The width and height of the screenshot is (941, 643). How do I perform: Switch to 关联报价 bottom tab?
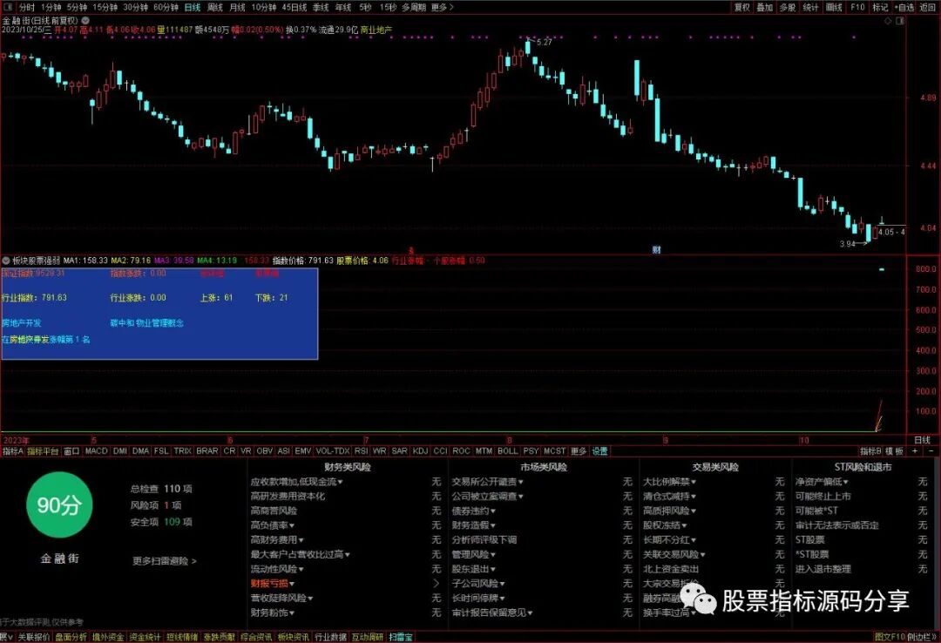(34, 637)
